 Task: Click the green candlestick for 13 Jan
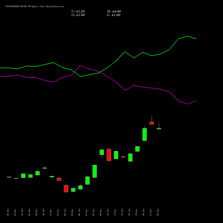click(116, 155)
